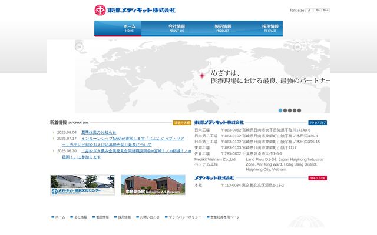Open the Medikit Arts Center banner
This screenshot has height=235, width=377.
[82, 185]
